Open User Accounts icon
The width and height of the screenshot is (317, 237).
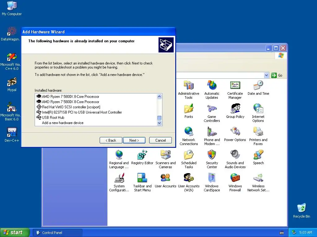pyautogui.click(x=165, y=180)
